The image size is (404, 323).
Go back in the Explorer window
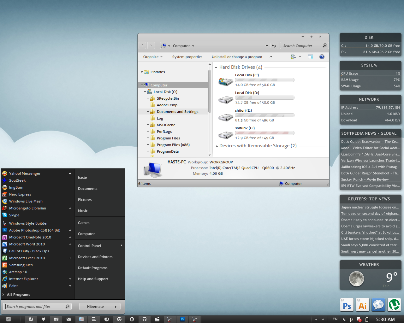[142, 46]
